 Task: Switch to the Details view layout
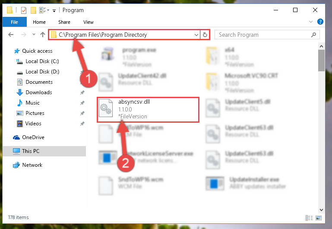click(x=309, y=218)
